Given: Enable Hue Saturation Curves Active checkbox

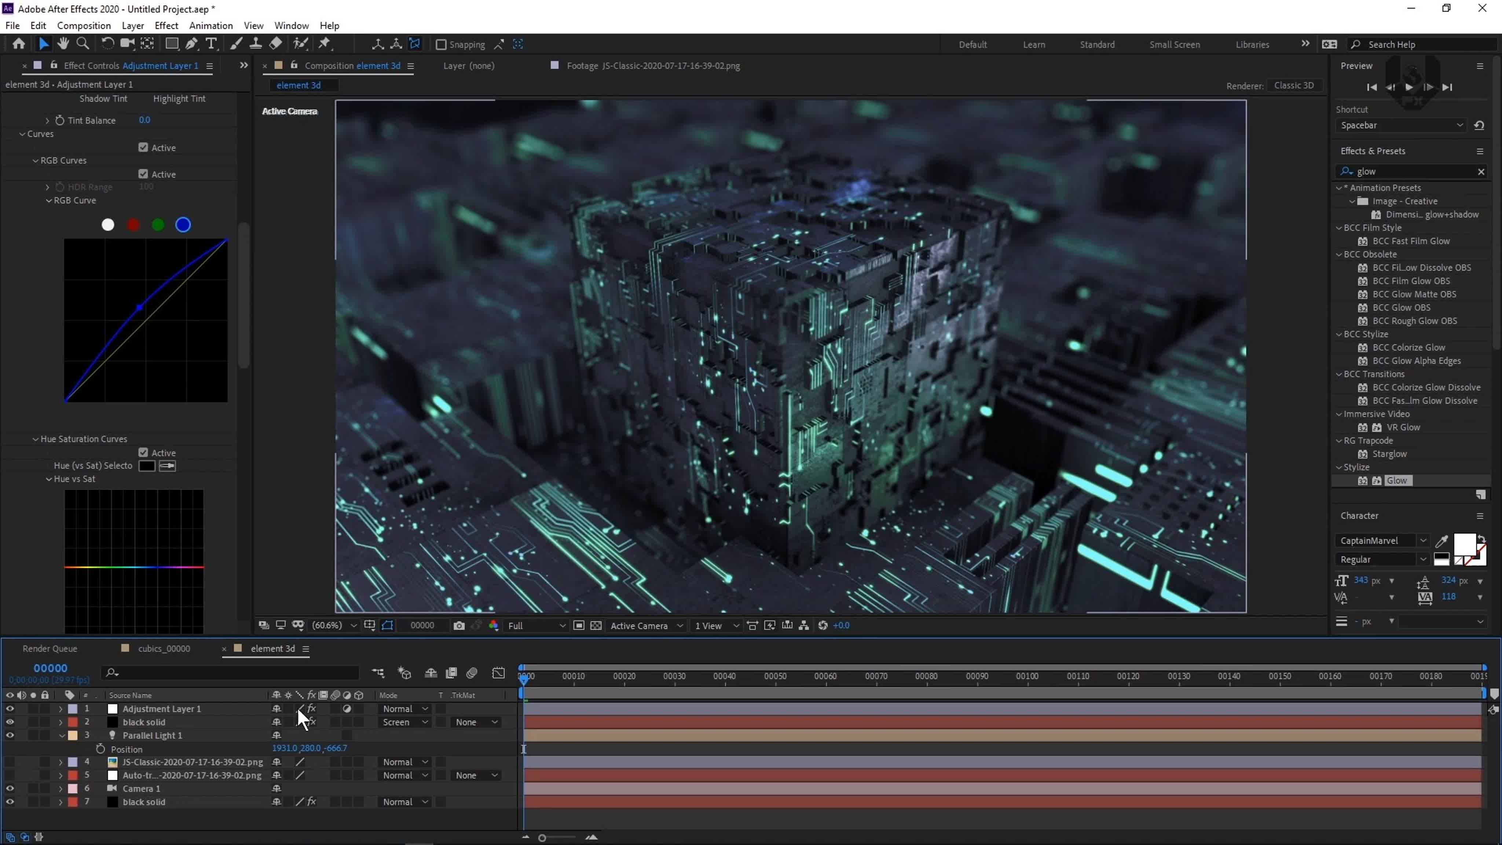Looking at the screenshot, I should coord(143,452).
